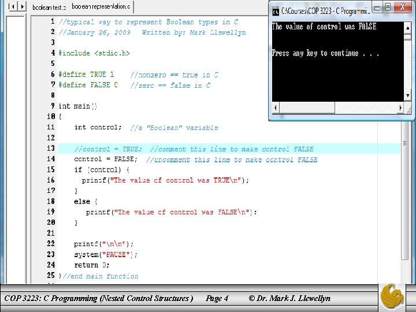The height and width of the screenshot is (312, 416).
Task: Click console horizontal scrollbar left arrow
Action: (x=276, y=107)
